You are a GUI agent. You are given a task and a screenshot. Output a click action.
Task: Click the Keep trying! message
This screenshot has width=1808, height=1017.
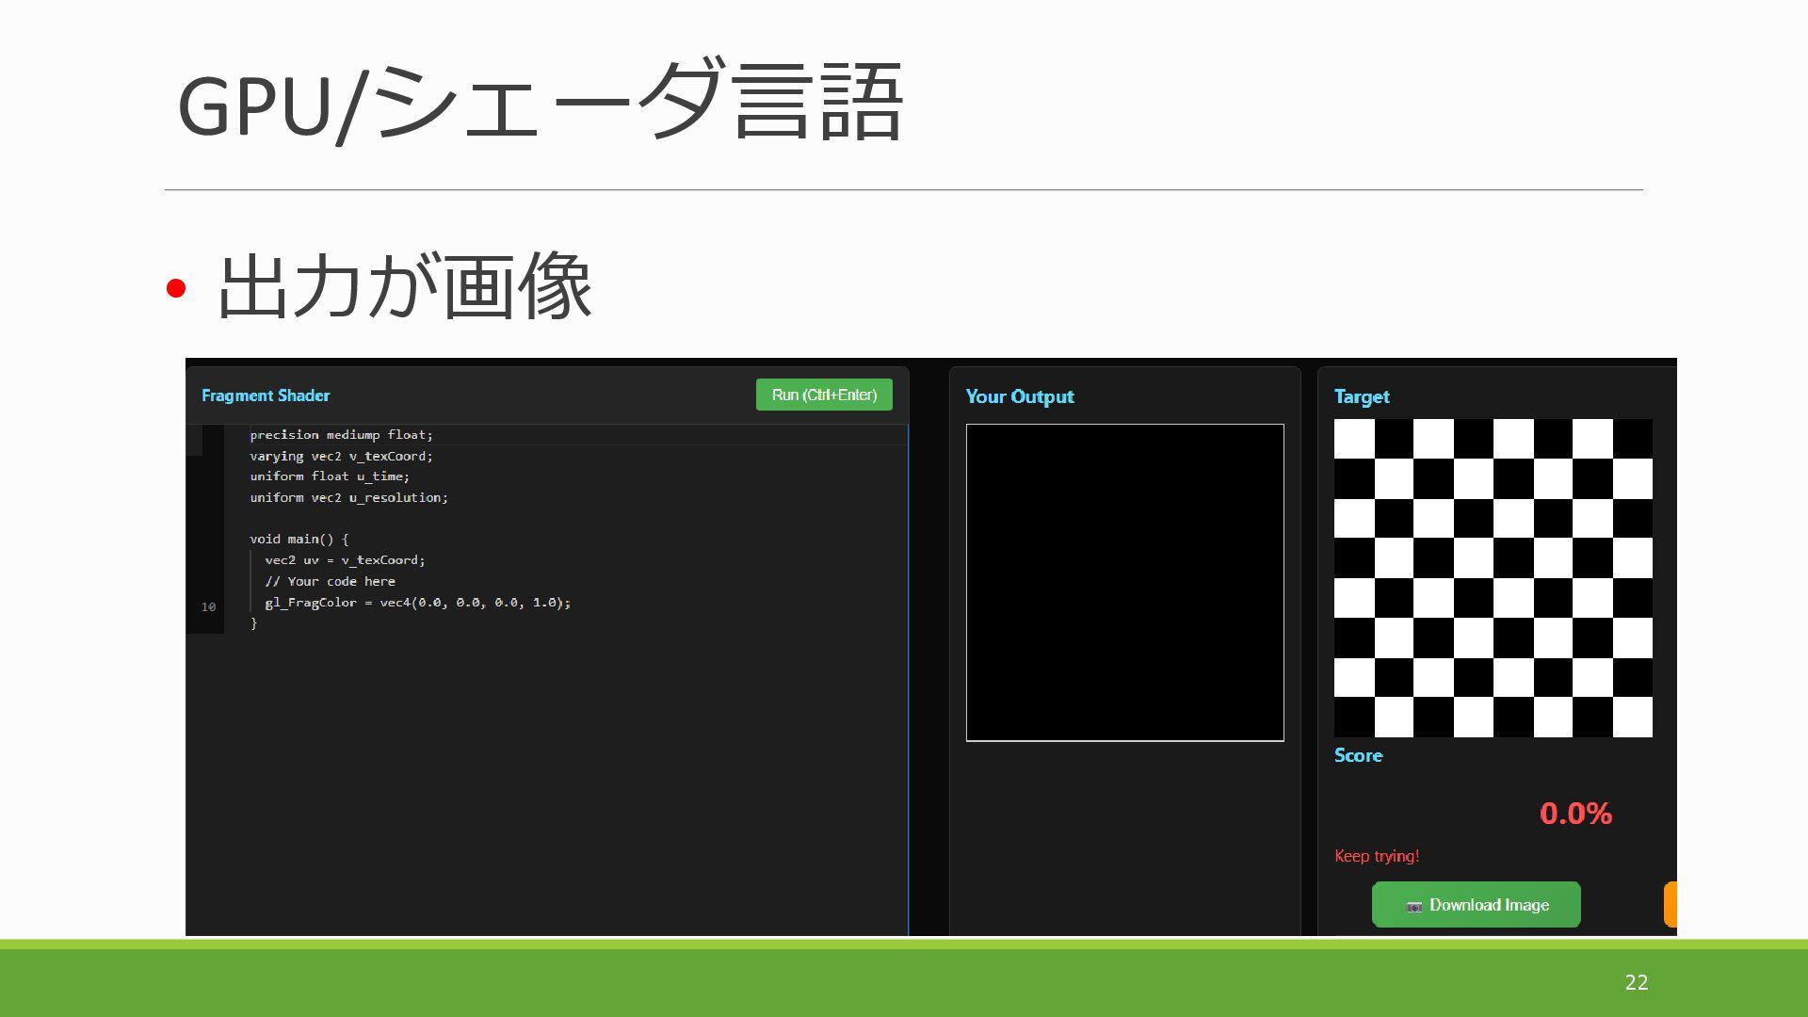click(1376, 856)
